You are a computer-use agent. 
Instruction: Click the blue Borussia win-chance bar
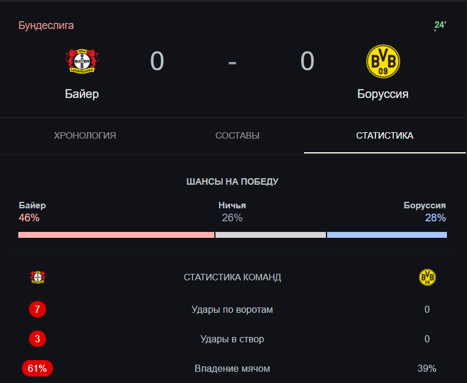387,235
